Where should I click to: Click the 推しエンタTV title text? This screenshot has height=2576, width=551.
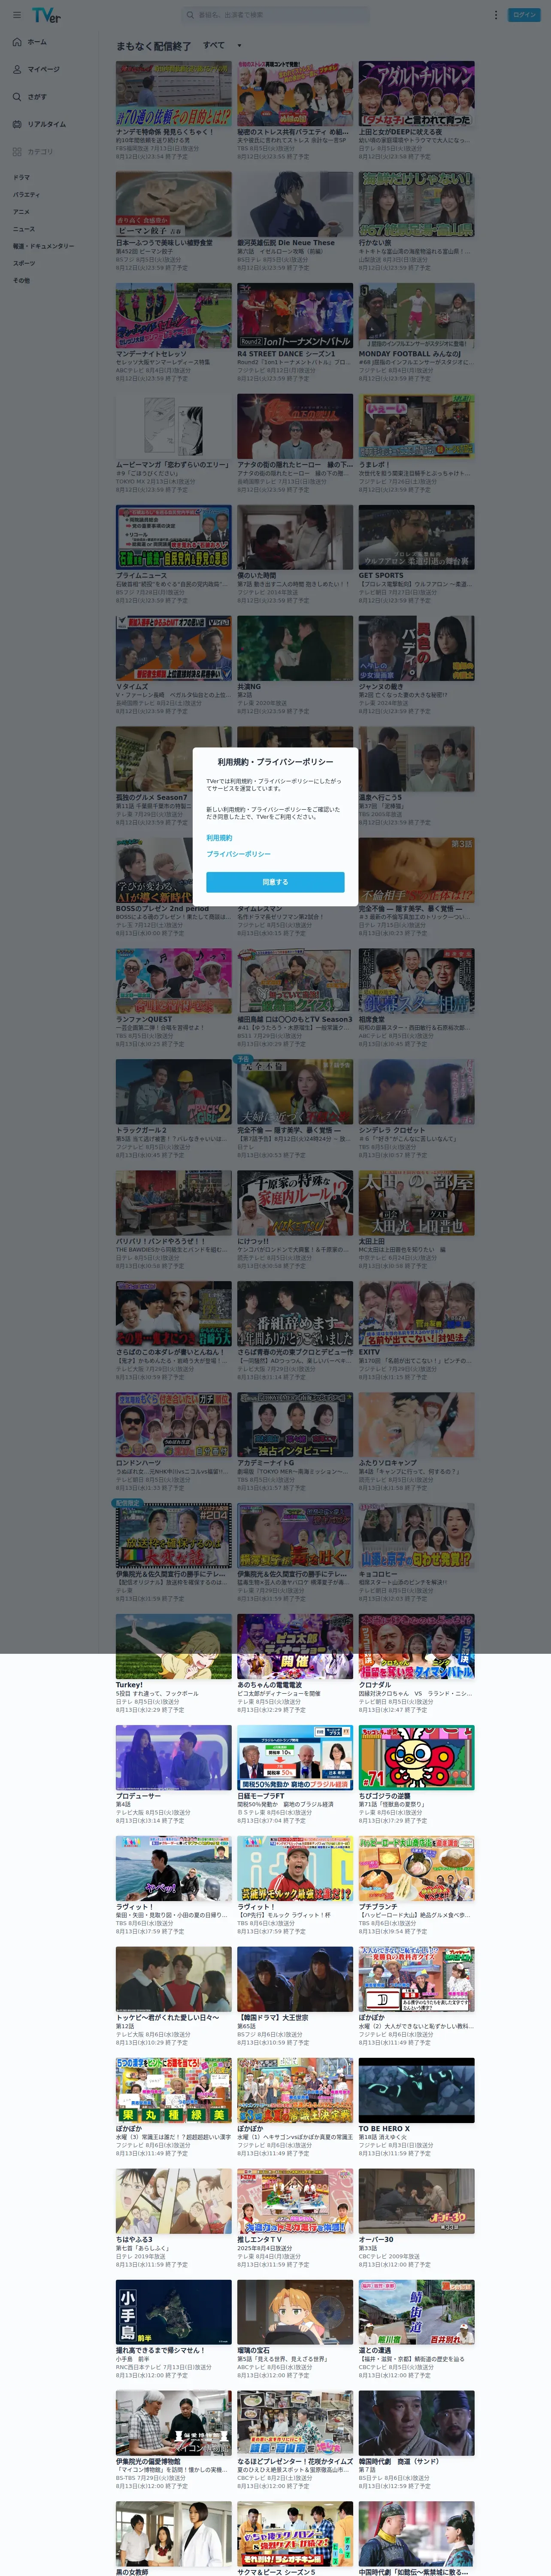coord(259,2240)
